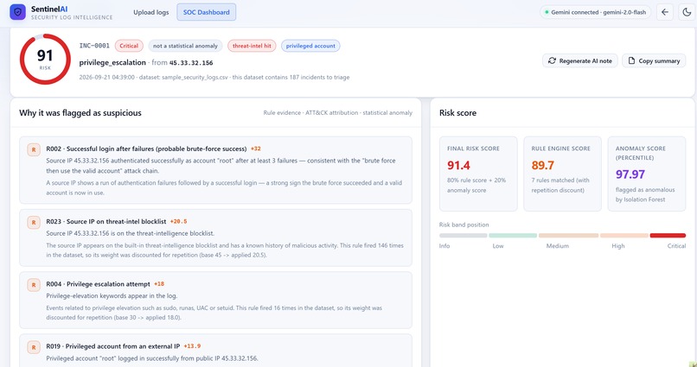This screenshot has width=697, height=367.
Task: Click the threat-intel hit tag
Action: click(252, 46)
